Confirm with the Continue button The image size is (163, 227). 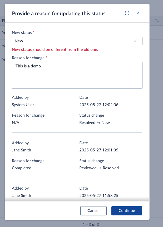[127, 211]
